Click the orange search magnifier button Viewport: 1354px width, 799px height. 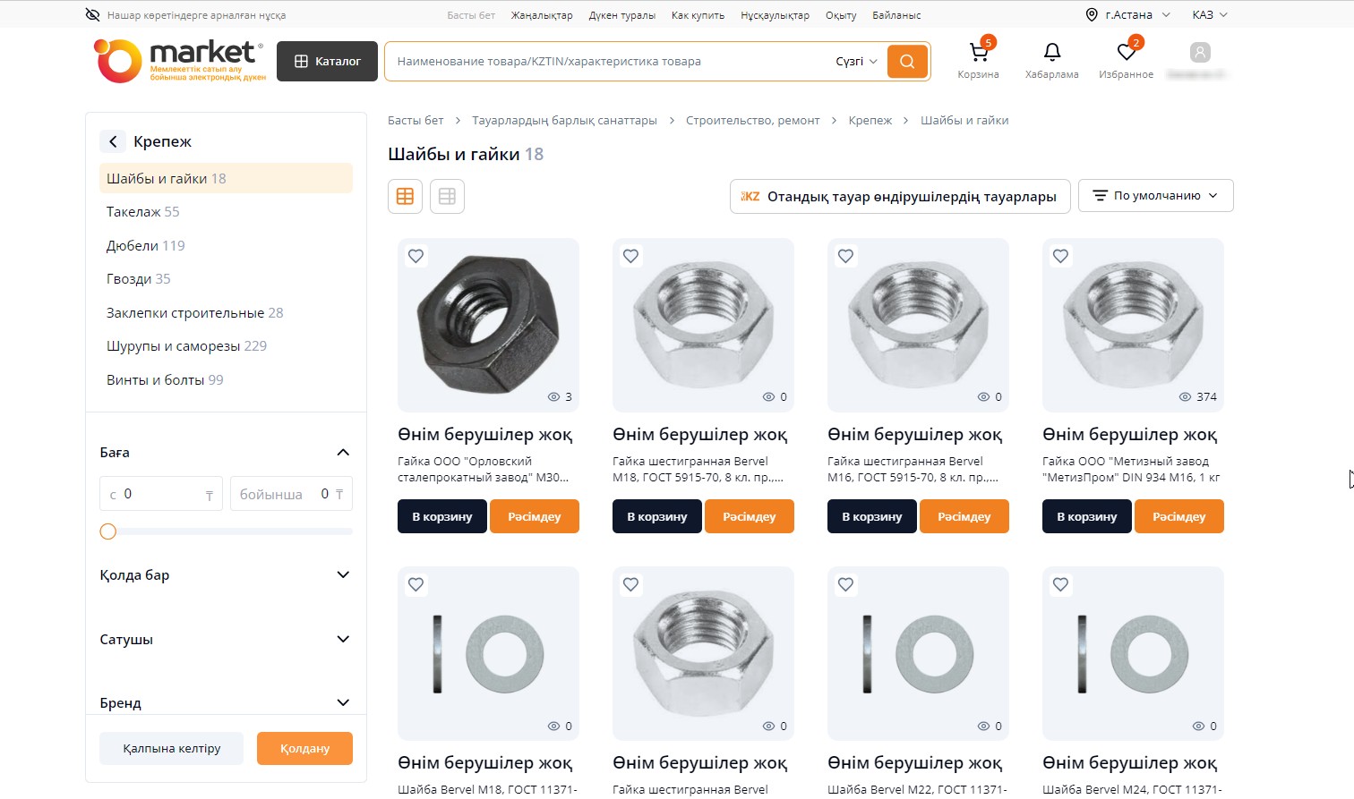[x=907, y=62]
